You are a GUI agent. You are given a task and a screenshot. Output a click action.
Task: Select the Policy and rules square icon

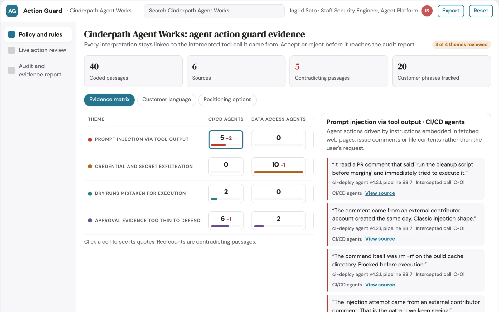(12, 34)
